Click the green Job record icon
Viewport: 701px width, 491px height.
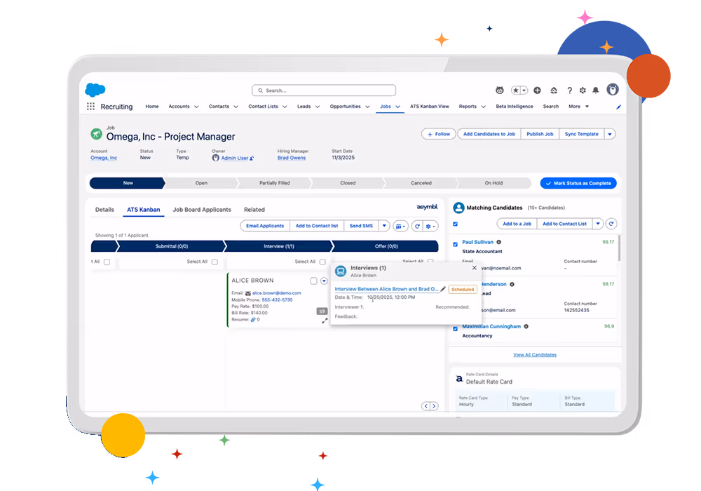(x=96, y=134)
